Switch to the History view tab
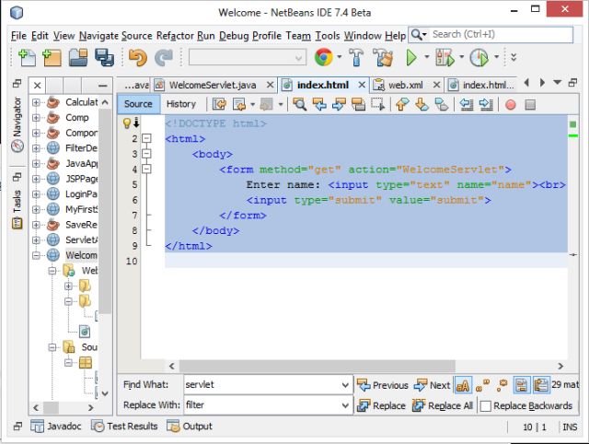Screen dimensions: 589x444 pyautogui.click(x=181, y=104)
